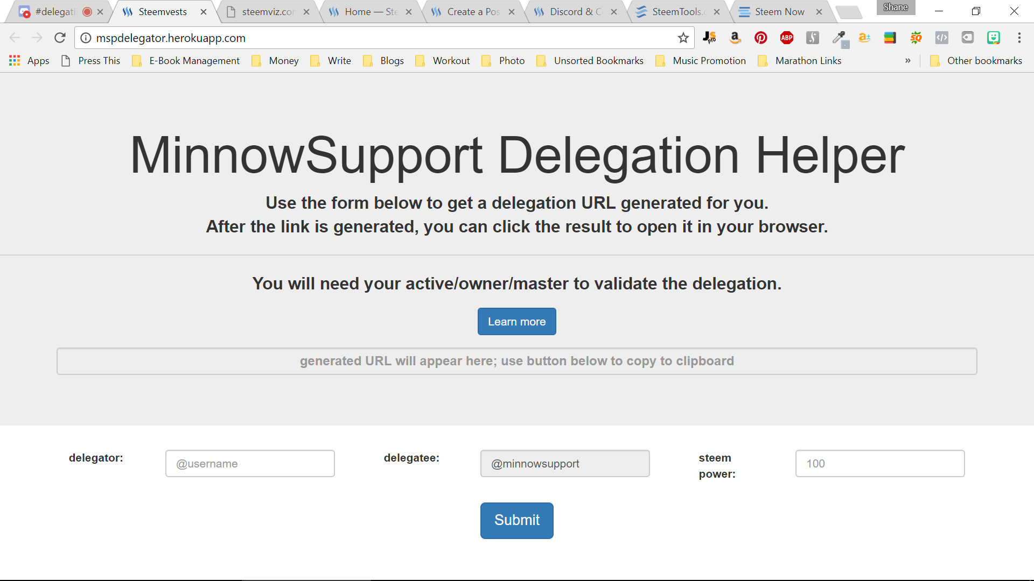This screenshot has height=581, width=1034.
Task: Close the Discord tab
Action: [x=614, y=12]
